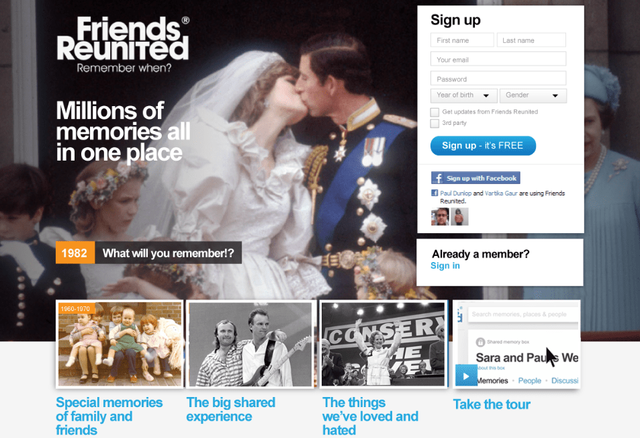Click the Friends Reunited logo

point(123,44)
